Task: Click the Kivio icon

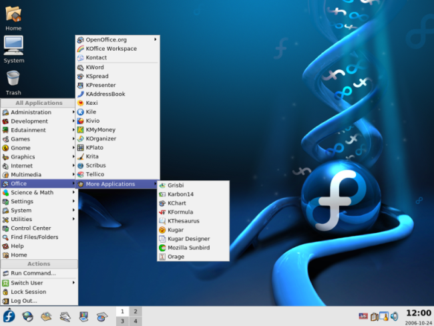Action: click(x=81, y=121)
